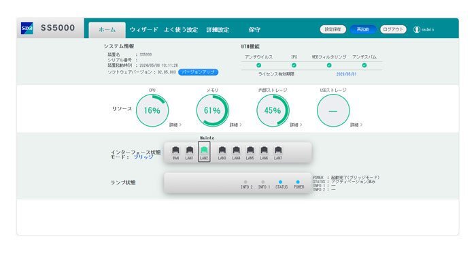The width and height of the screenshot is (476, 258).
Task: Switch to the ウィザード tab
Action: [144, 30]
